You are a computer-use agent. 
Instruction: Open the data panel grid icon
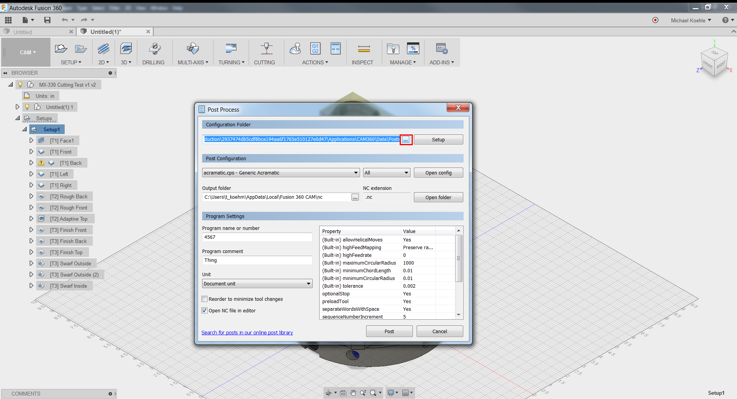click(x=8, y=20)
